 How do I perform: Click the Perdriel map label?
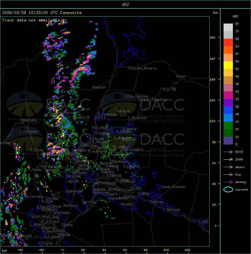coord(74,176)
